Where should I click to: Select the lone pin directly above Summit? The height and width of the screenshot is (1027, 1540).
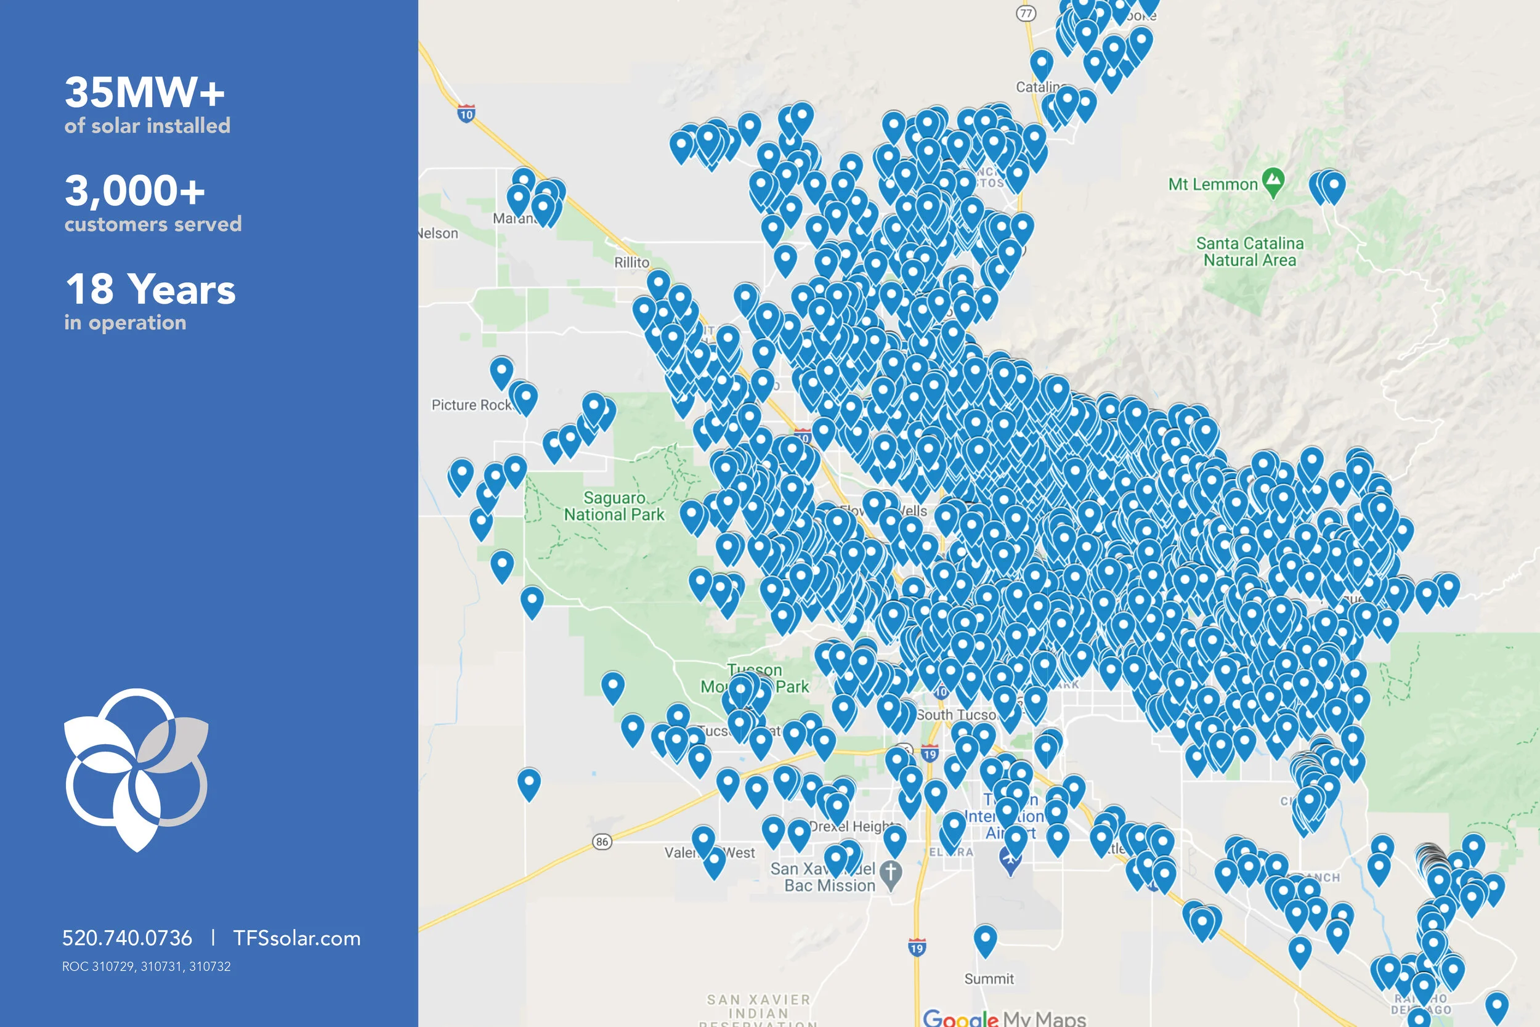985,941
